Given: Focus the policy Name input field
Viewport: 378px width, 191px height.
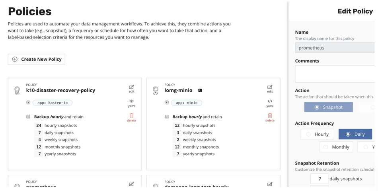Looking at the screenshot, I should tap(335, 48).
